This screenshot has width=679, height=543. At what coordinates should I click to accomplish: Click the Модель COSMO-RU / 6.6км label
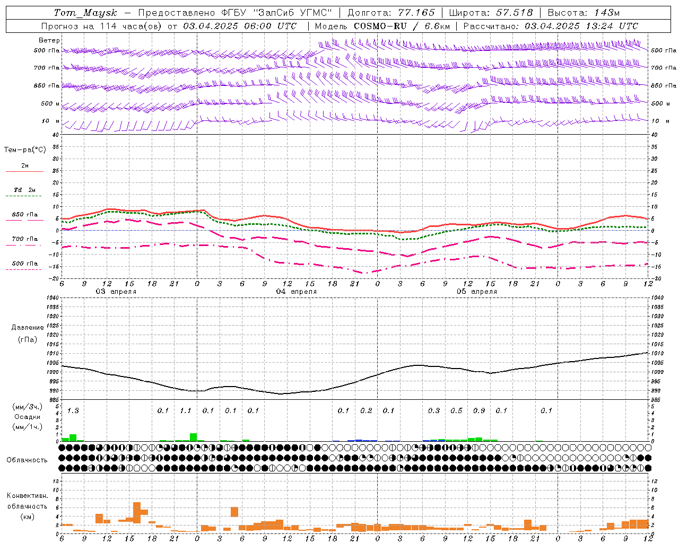tap(382, 26)
